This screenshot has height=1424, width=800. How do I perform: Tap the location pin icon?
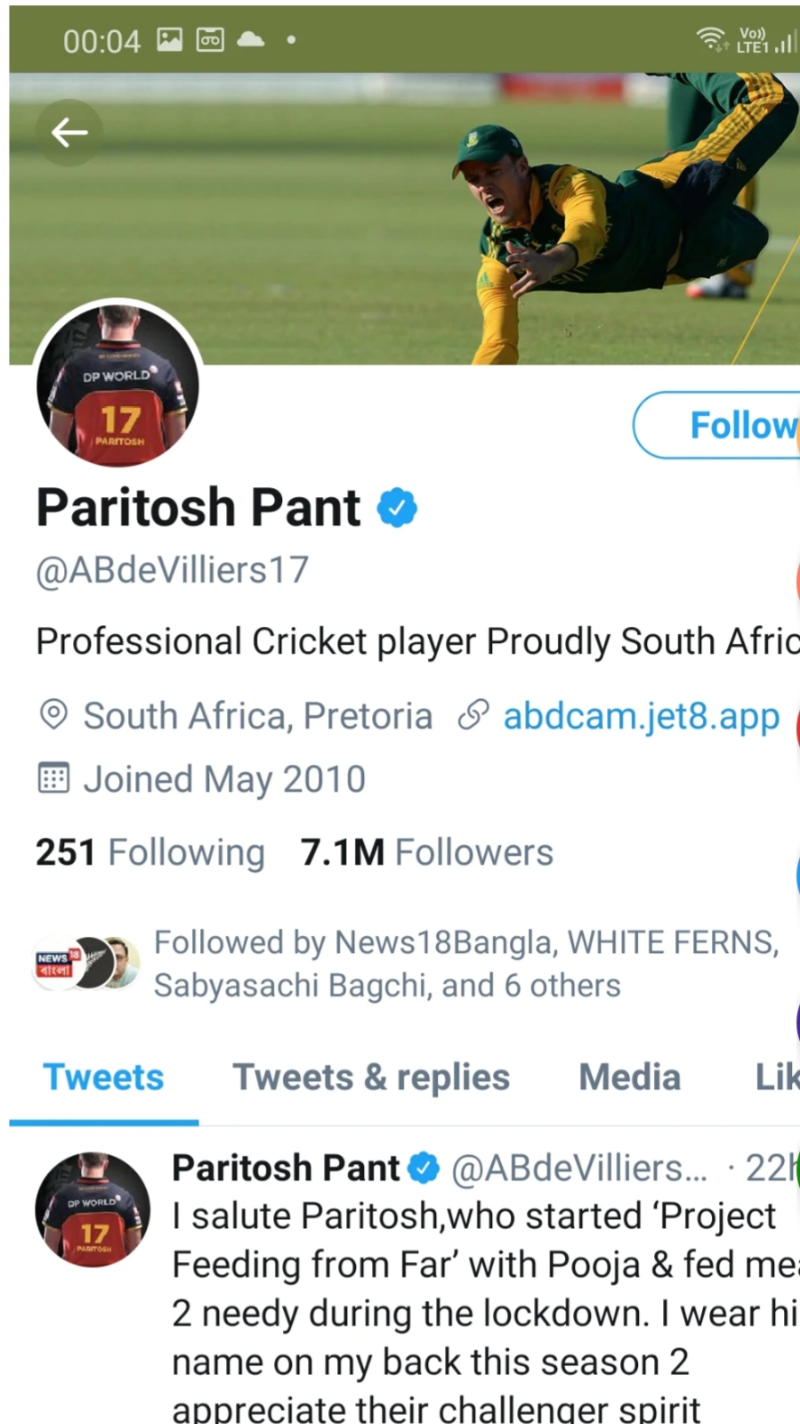53,715
